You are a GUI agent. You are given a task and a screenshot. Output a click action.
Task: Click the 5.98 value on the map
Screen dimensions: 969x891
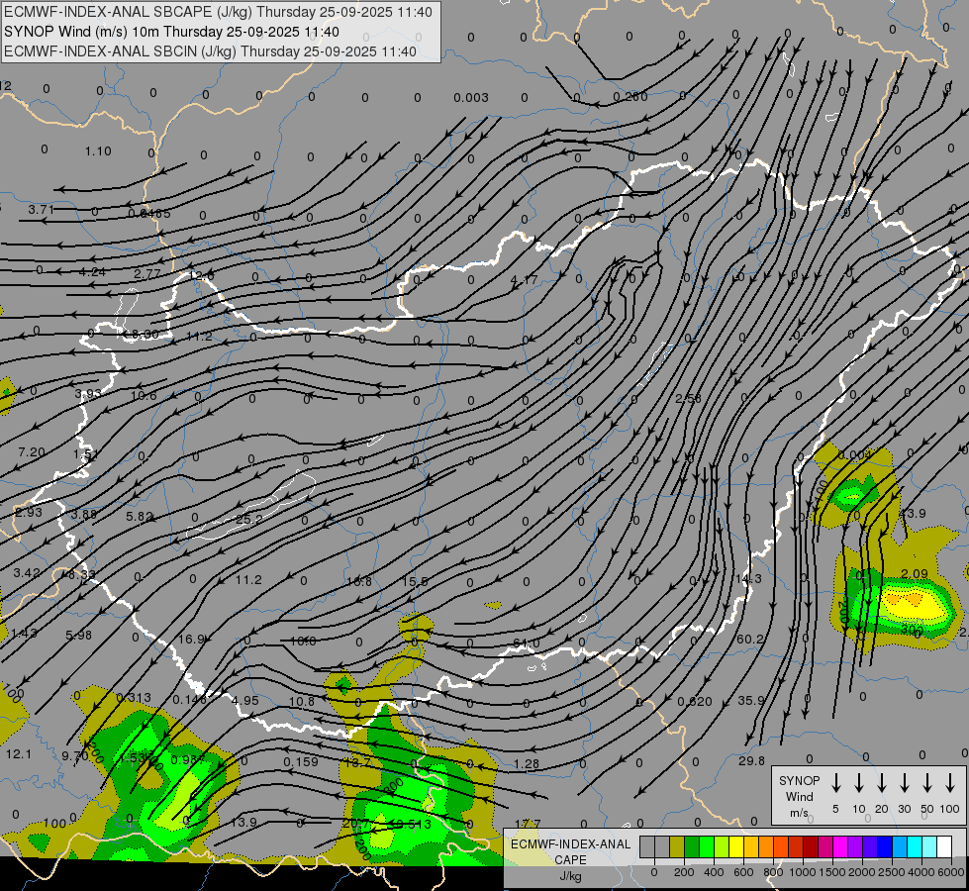(78, 635)
